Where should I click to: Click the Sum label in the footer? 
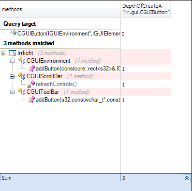(6, 178)
